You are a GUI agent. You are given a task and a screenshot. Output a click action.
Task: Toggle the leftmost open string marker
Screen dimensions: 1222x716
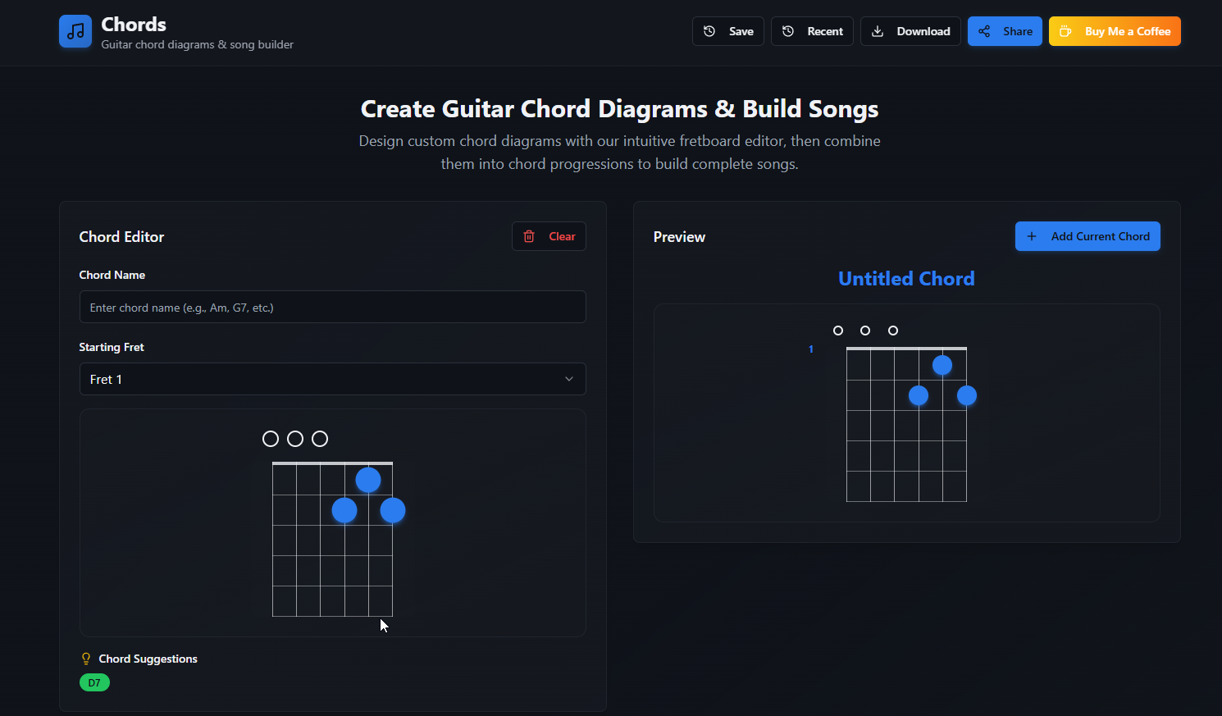(271, 438)
